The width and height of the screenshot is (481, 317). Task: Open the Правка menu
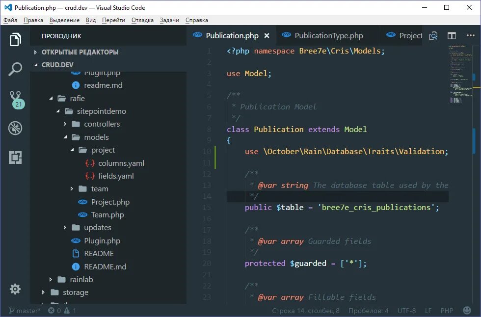33,20
